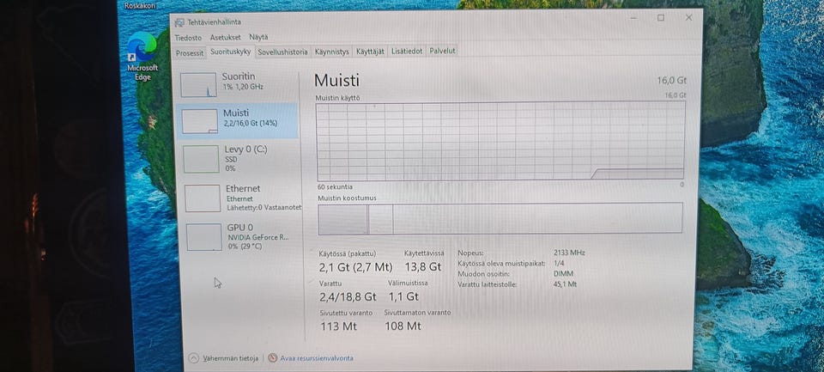
Task: Switch to the Palvelut tab
Action: (443, 51)
